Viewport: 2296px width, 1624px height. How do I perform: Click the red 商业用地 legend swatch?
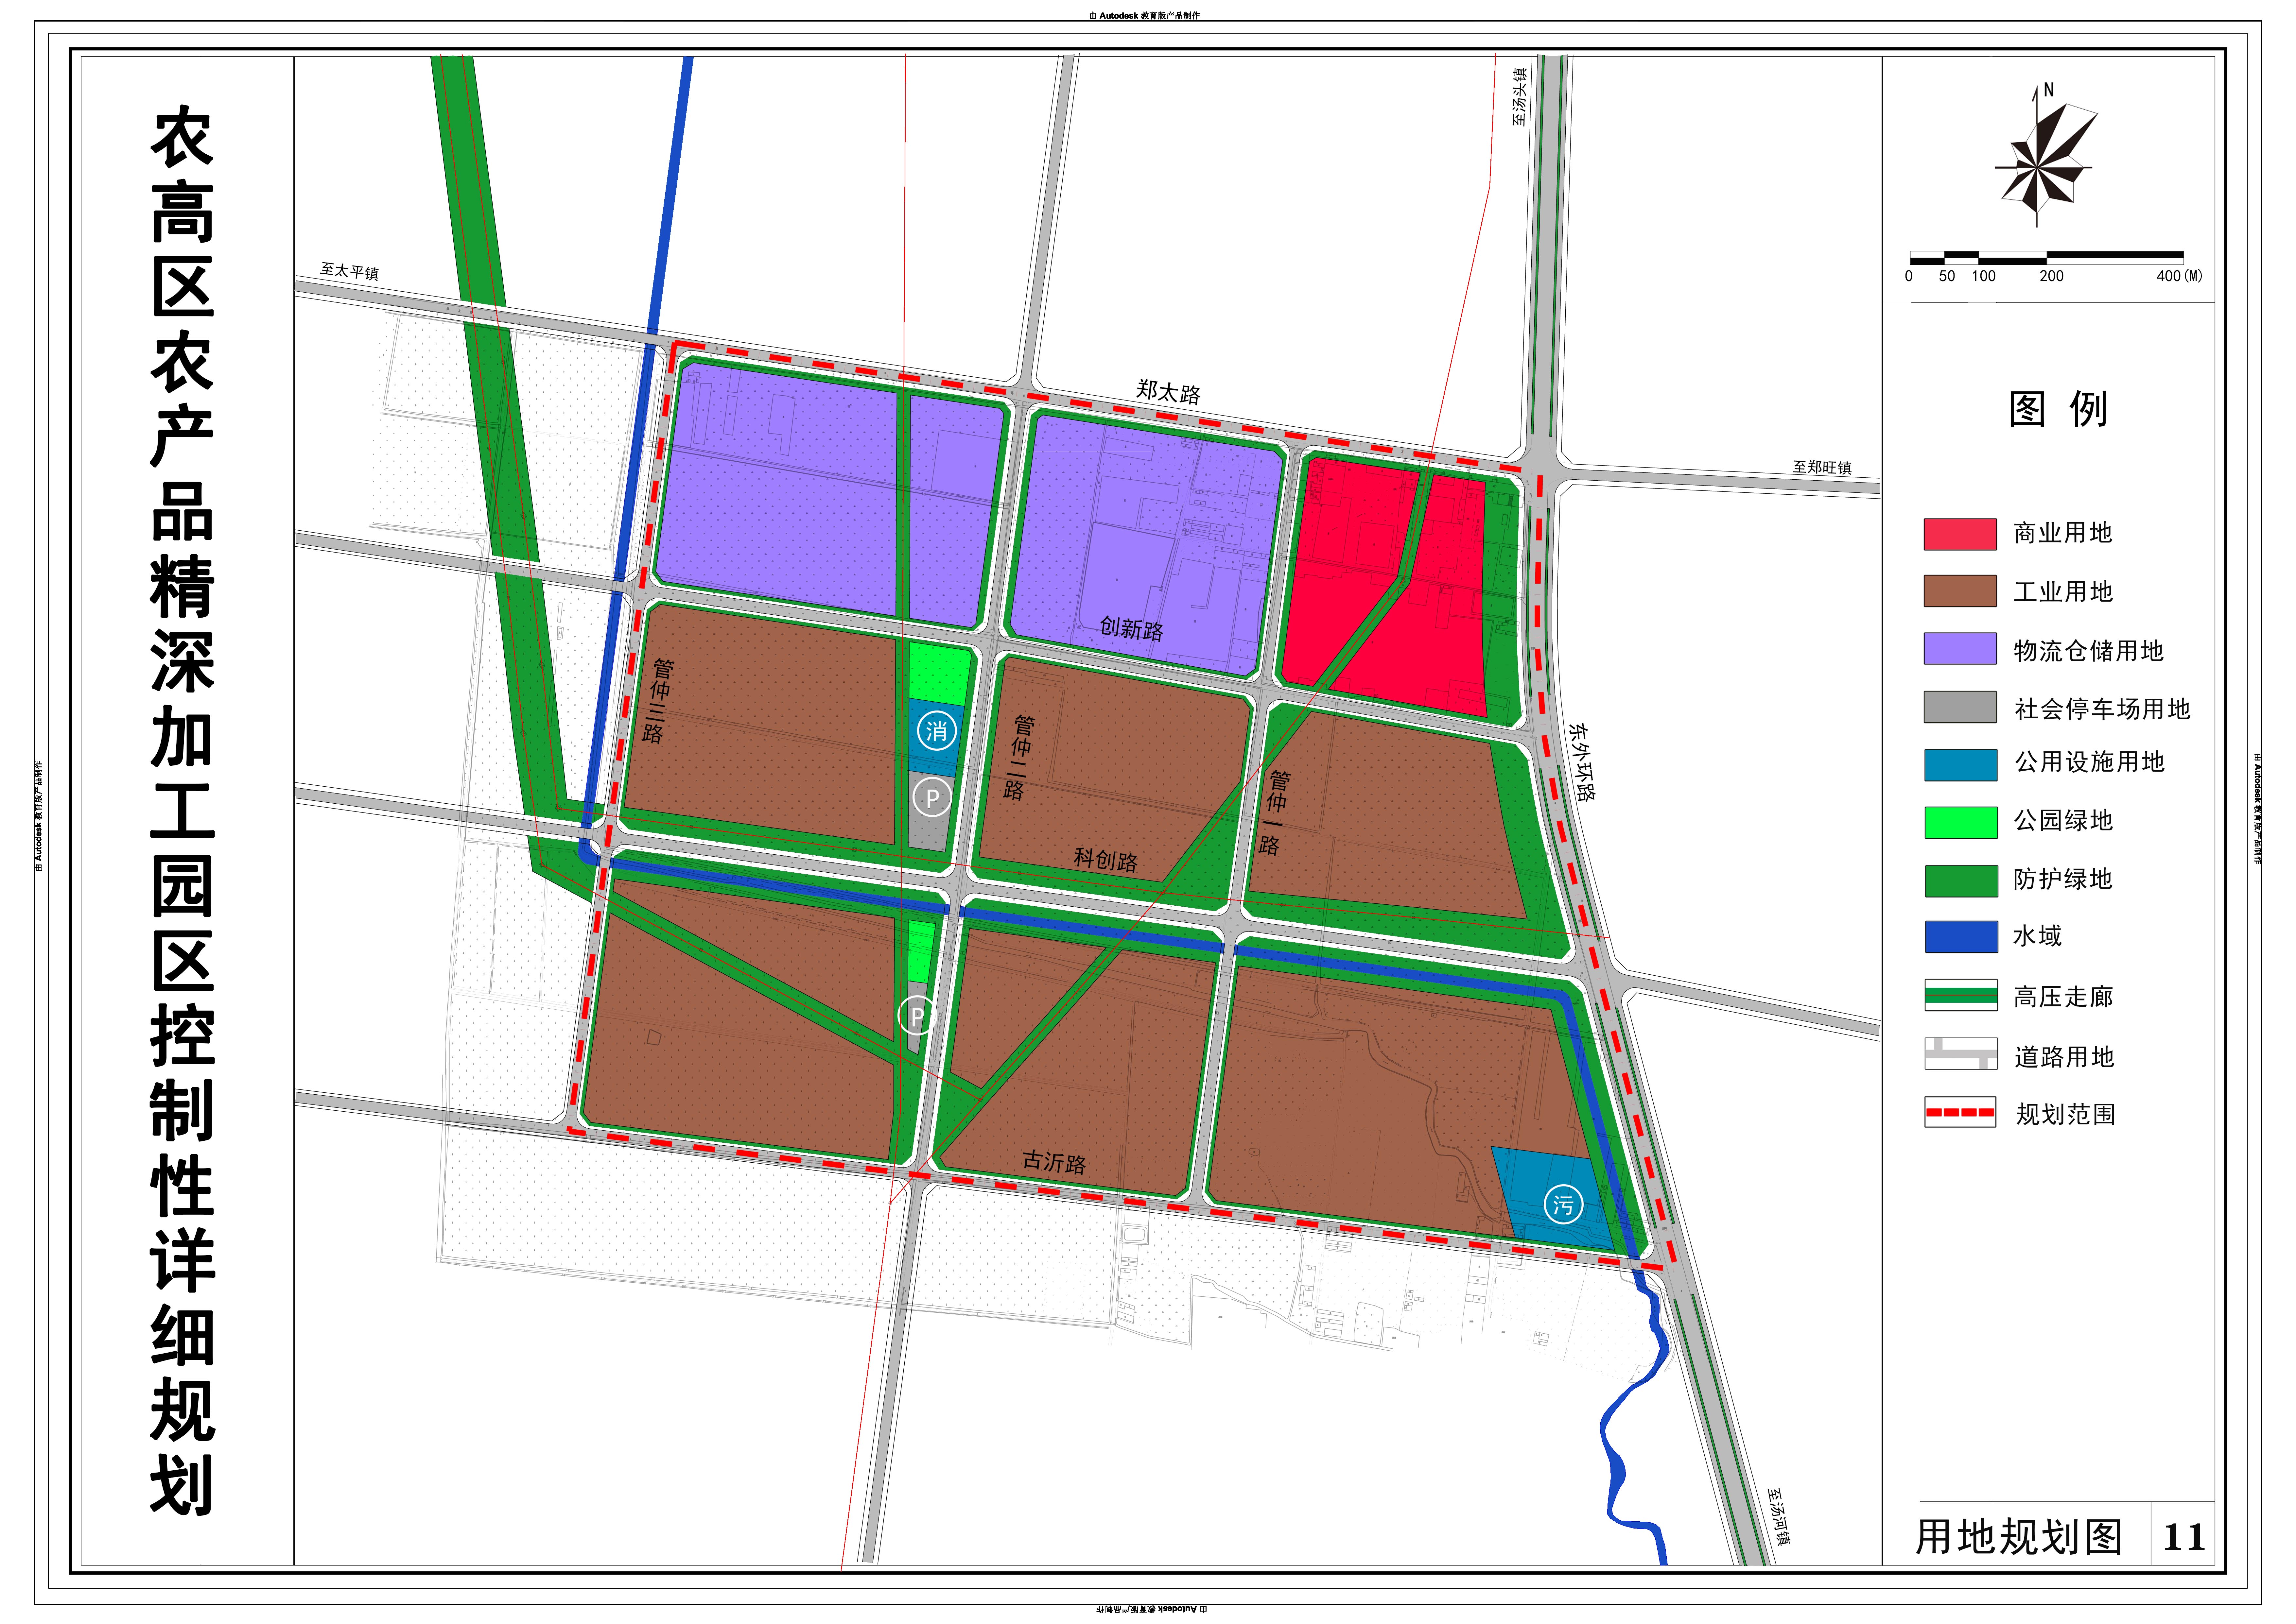[1960, 534]
